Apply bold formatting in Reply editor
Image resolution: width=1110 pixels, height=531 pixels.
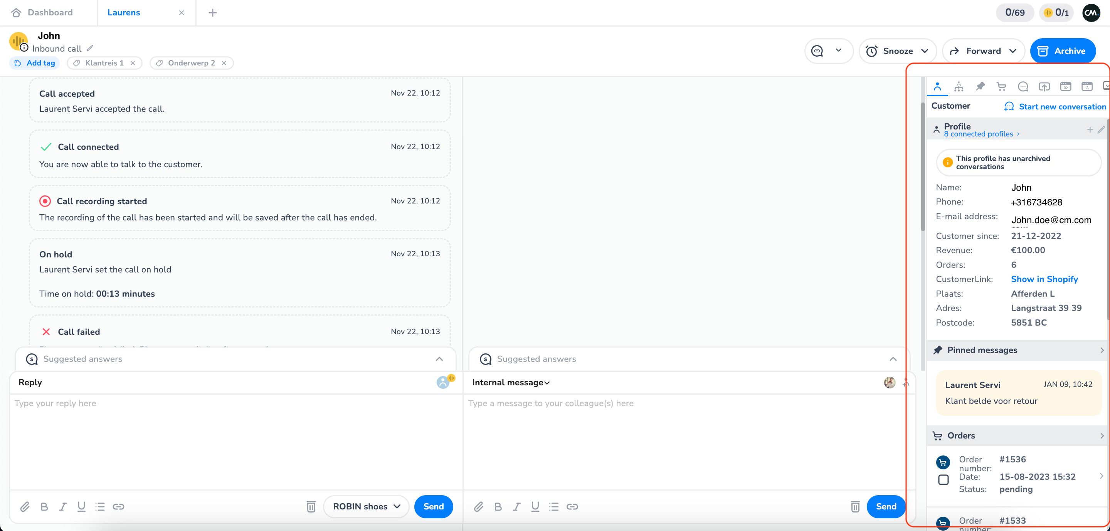[x=44, y=506]
